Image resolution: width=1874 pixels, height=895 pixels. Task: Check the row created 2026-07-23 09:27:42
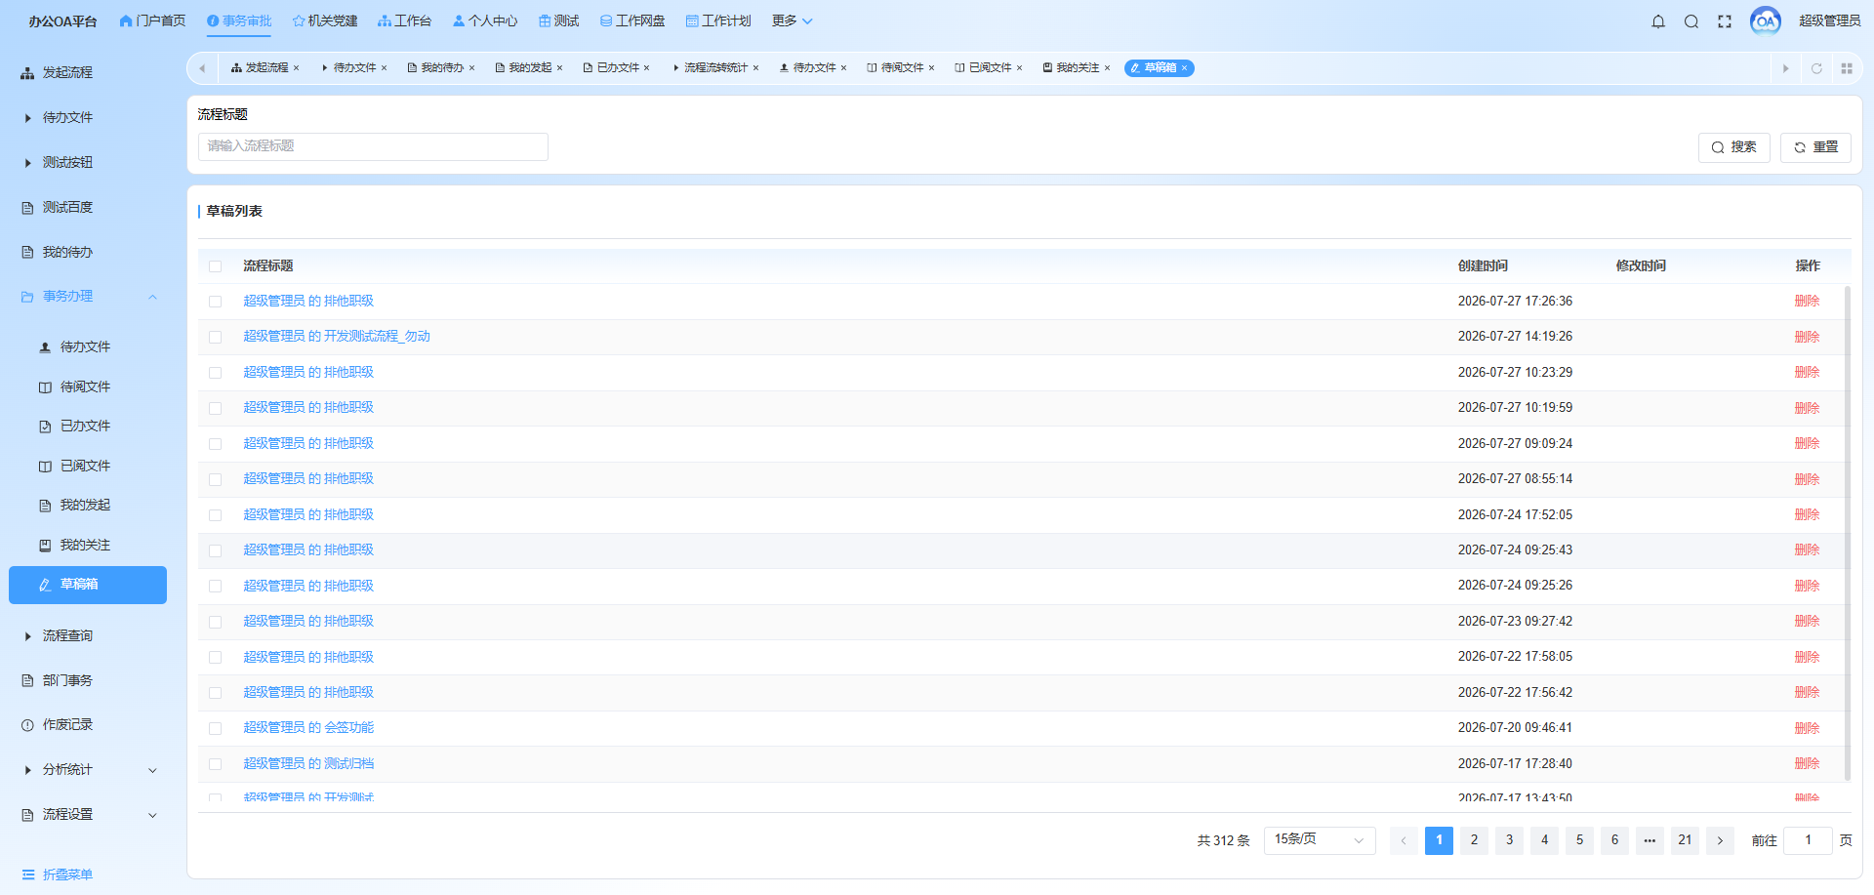click(215, 622)
